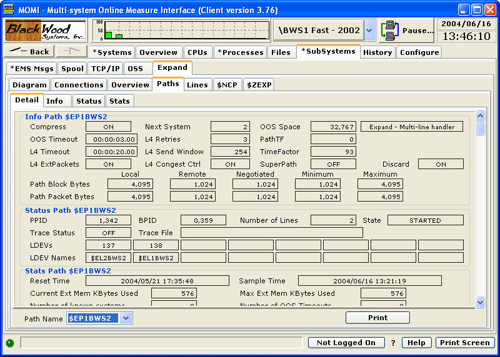Click the Not Logged On button

click(x=346, y=343)
